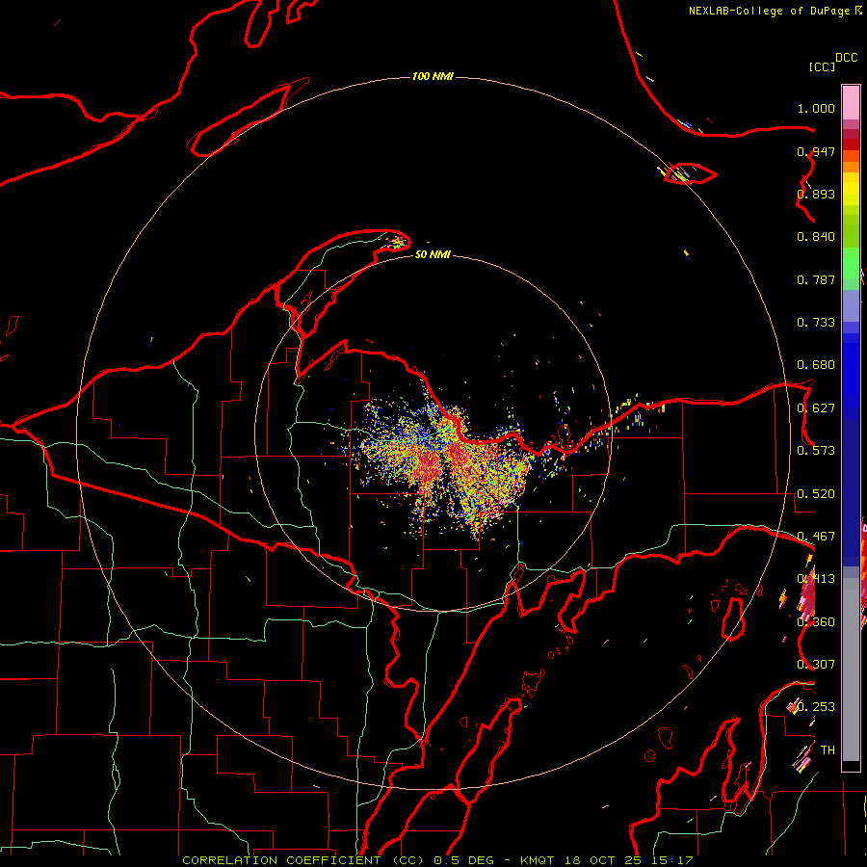867x867 pixels.
Task: Select the 0.520 color scale value
Action: coord(816,494)
